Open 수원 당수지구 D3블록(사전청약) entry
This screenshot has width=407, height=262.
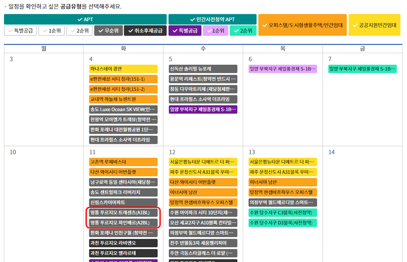point(283,222)
